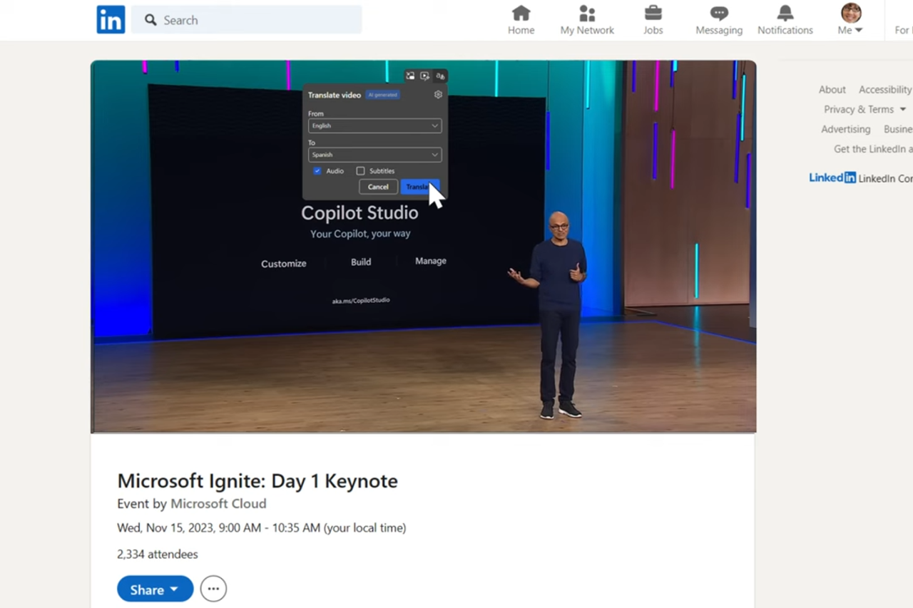Open the settings gear in the Translate dialog
This screenshot has width=913, height=608.
438,94
